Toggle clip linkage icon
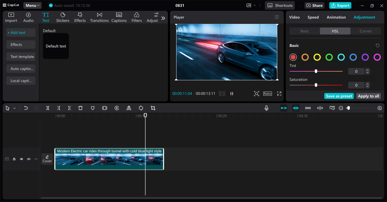Image resolution: width=387 pixels, height=202 pixels. pyautogui.click(x=308, y=108)
